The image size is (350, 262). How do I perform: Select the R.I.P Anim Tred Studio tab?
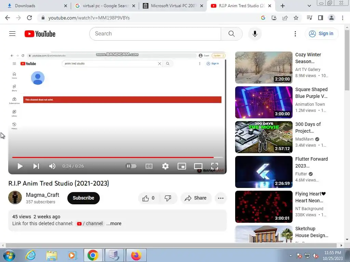click(241, 6)
